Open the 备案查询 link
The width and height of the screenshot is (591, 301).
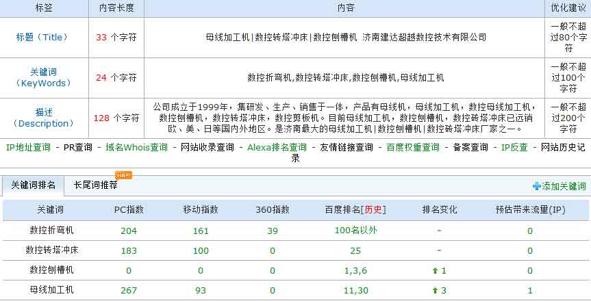pyautogui.click(x=470, y=147)
